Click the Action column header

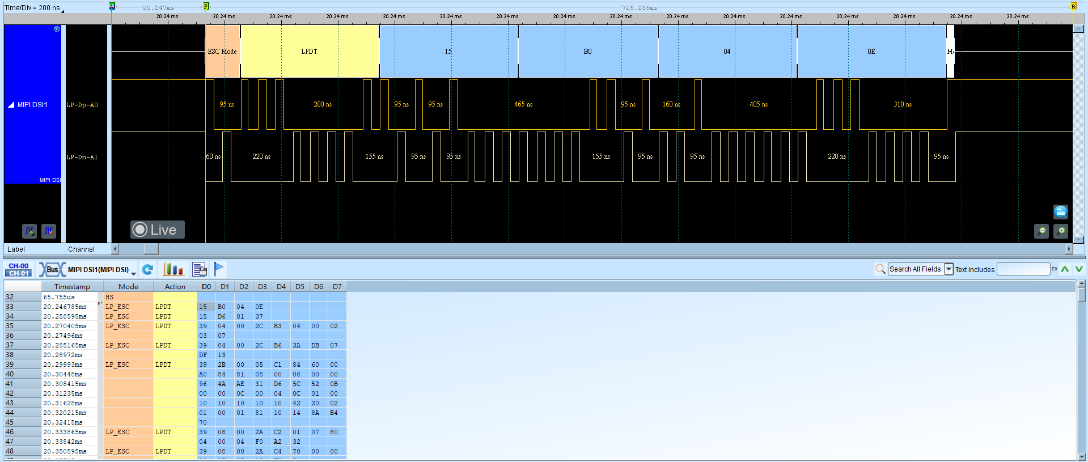click(x=175, y=287)
